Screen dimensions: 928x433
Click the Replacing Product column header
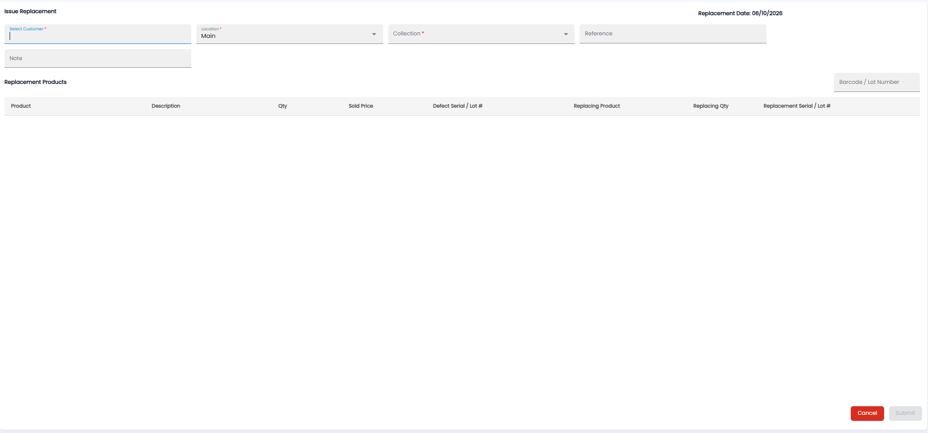[597, 106]
